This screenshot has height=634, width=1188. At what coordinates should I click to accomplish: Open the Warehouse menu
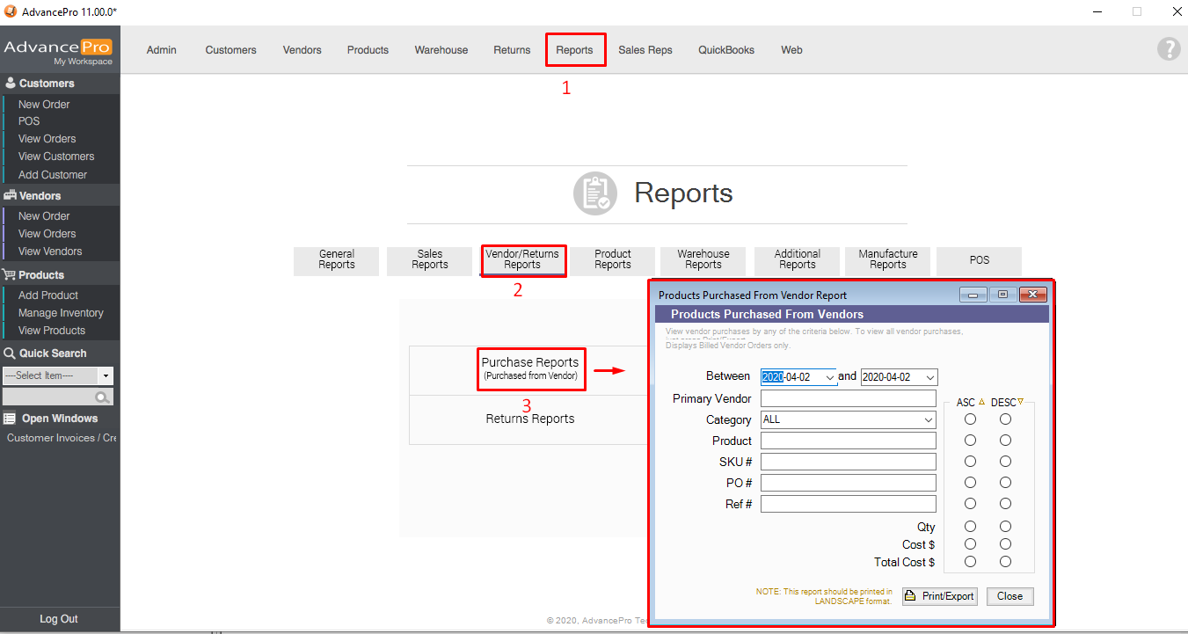441,50
